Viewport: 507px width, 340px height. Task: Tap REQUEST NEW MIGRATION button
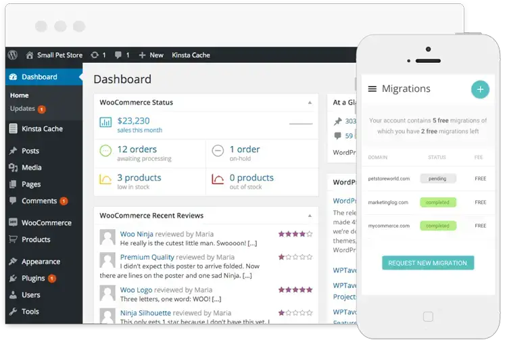428,263
